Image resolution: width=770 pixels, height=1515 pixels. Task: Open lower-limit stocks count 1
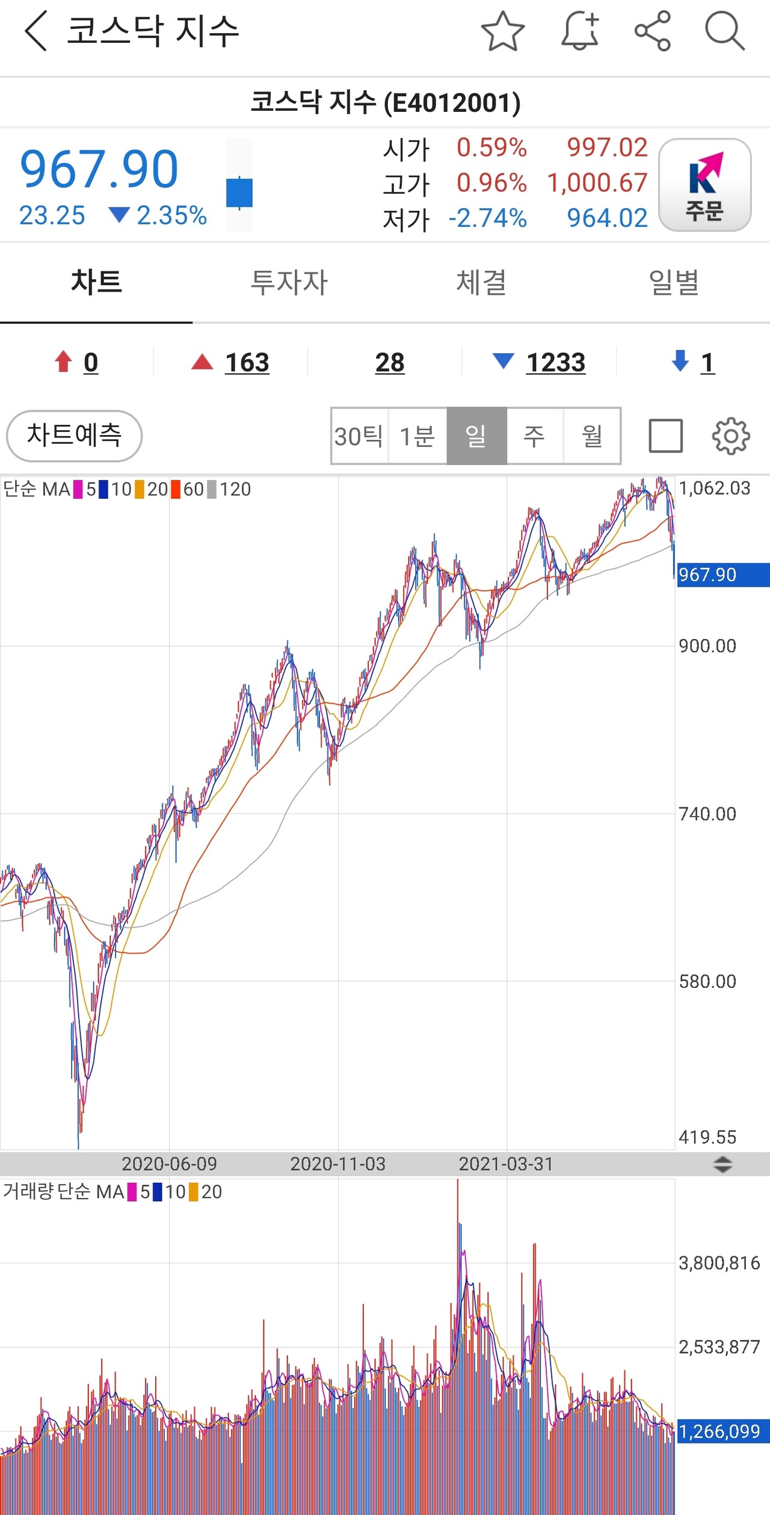707,363
